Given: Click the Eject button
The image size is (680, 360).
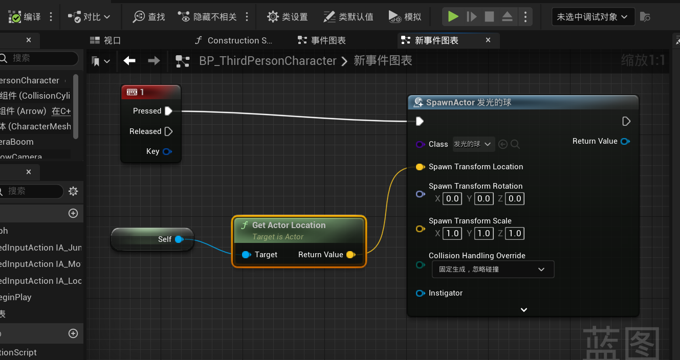Looking at the screenshot, I should (507, 17).
